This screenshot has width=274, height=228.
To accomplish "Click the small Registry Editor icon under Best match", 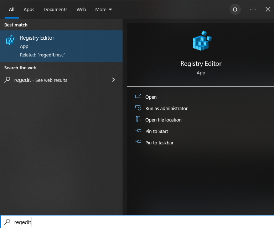I will (10, 40).
